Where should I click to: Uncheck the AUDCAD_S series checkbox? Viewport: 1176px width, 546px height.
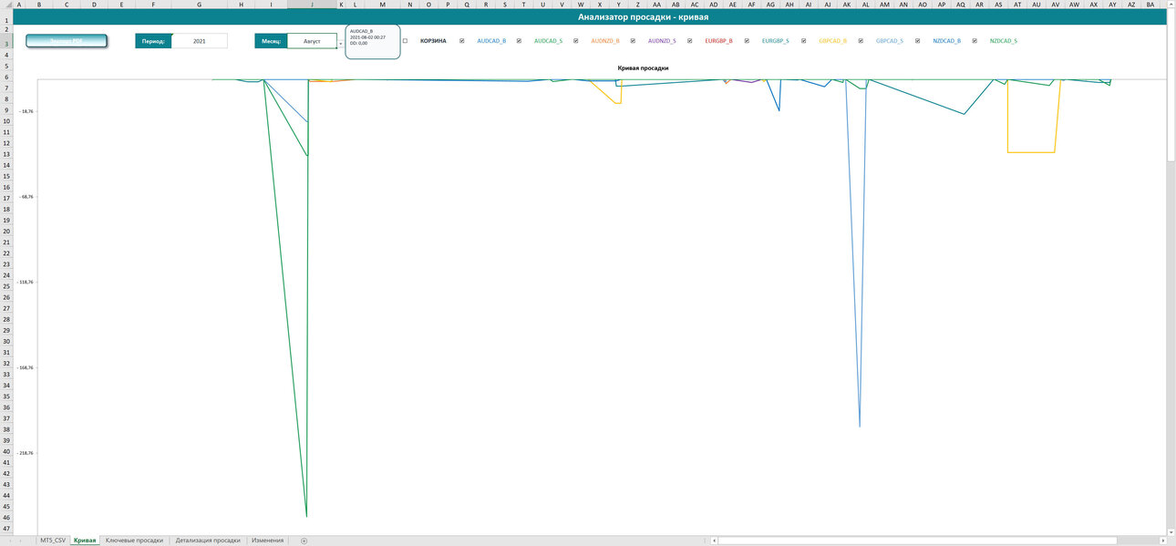click(x=519, y=41)
